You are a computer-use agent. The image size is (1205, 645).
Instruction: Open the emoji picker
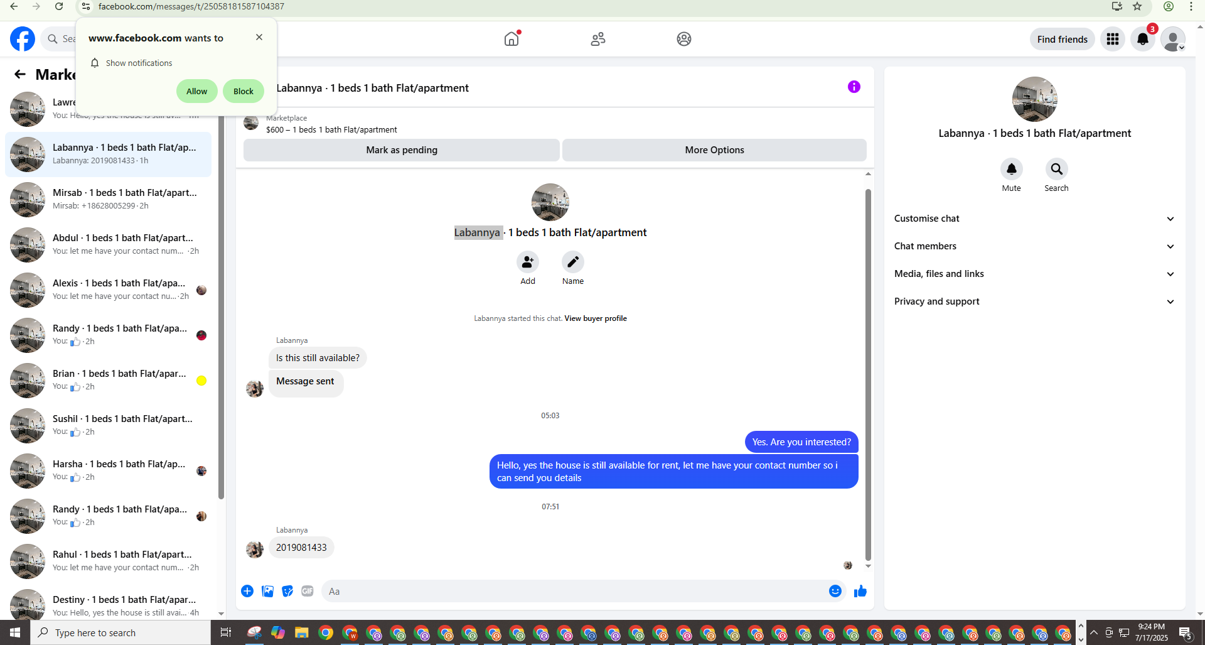coord(835,591)
